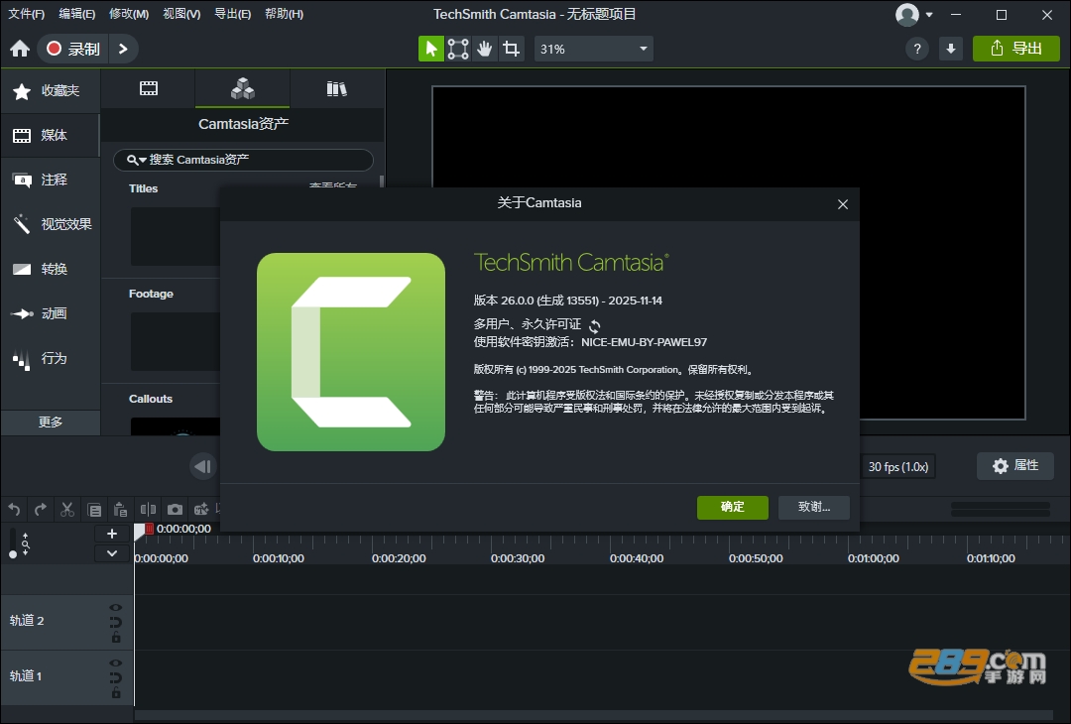Image resolution: width=1071 pixels, height=724 pixels.
Task: Select the Titles asset thumbnail
Action: click(176, 236)
